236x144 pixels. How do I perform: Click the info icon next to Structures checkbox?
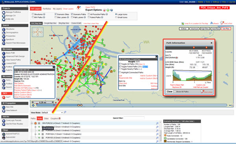point(44,14)
